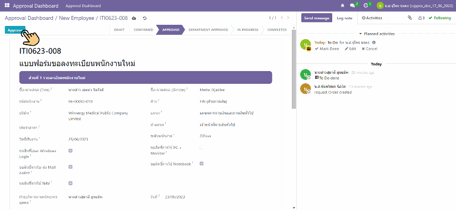
Task: Click the followers count icon
Action: 421,18
